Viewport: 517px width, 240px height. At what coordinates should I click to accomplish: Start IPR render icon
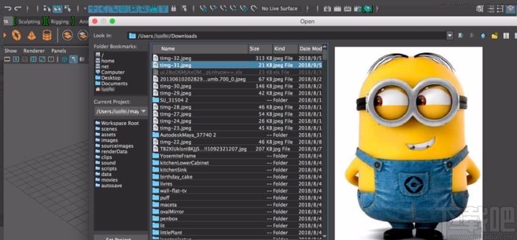coord(348,9)
